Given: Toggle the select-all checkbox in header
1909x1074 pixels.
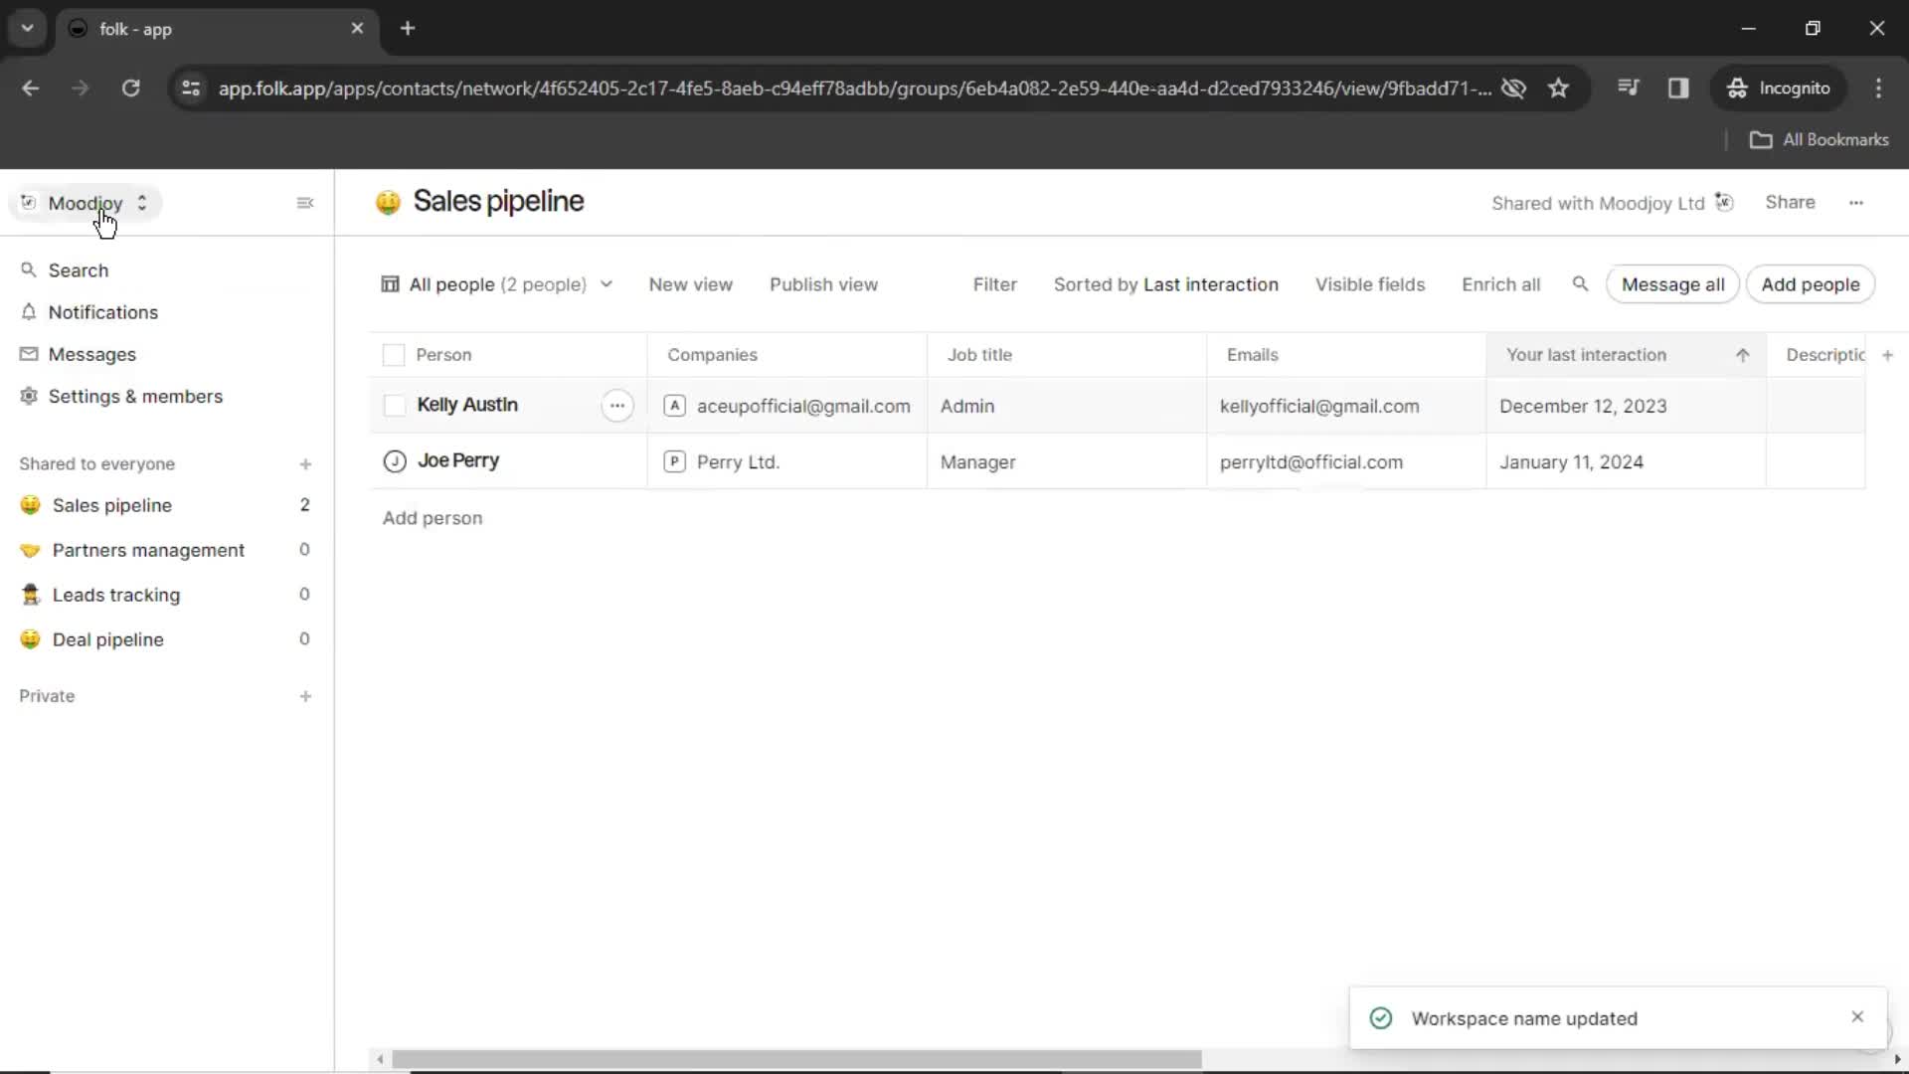Looking at the screenshot, I should (x=394, y=354).
